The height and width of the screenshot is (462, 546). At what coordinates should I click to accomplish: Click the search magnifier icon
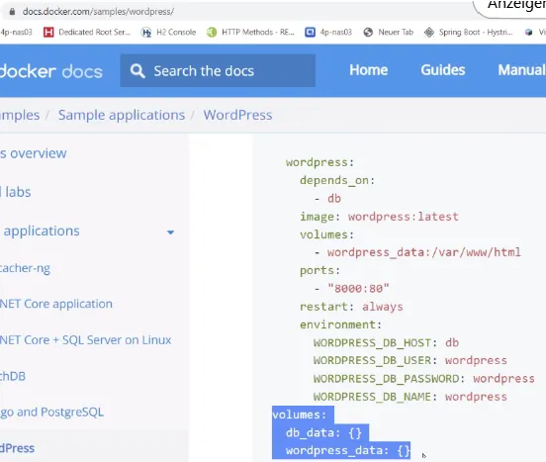[x=137, y=71]
